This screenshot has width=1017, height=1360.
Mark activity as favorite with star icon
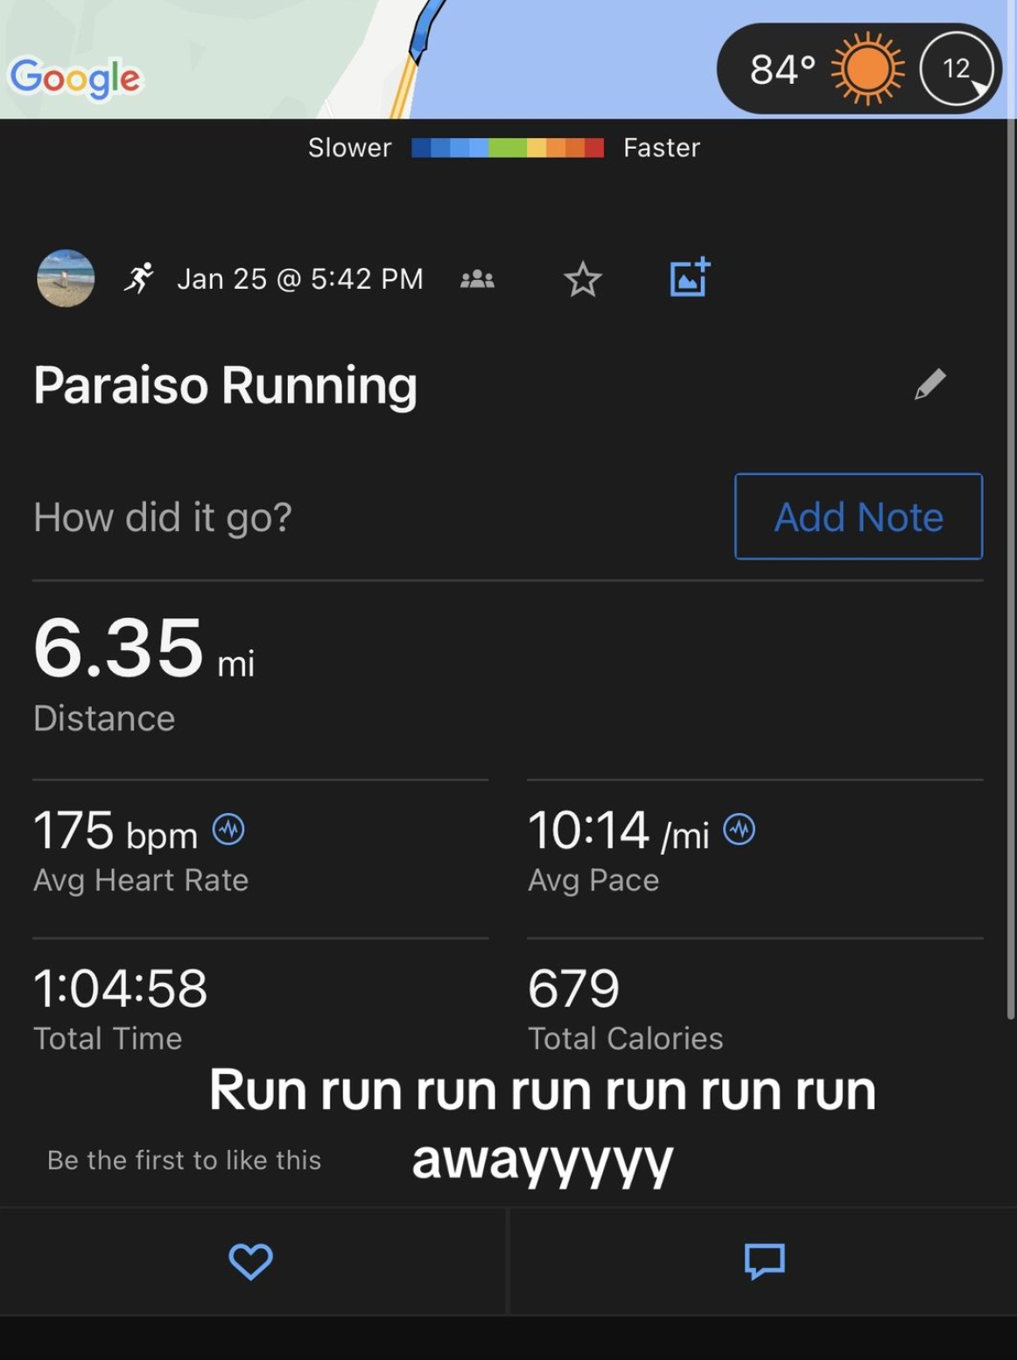click(583, 280)
